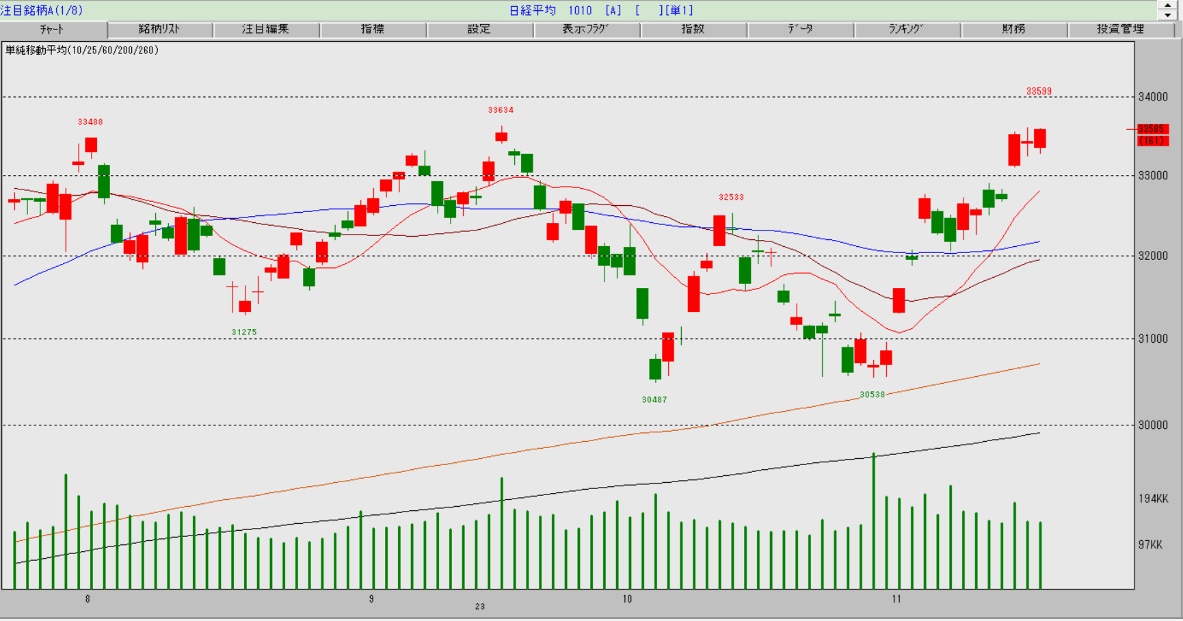Switch to the 財務 tab
This screenshot has width=1183, height=621.
(x=1013, y=29)
